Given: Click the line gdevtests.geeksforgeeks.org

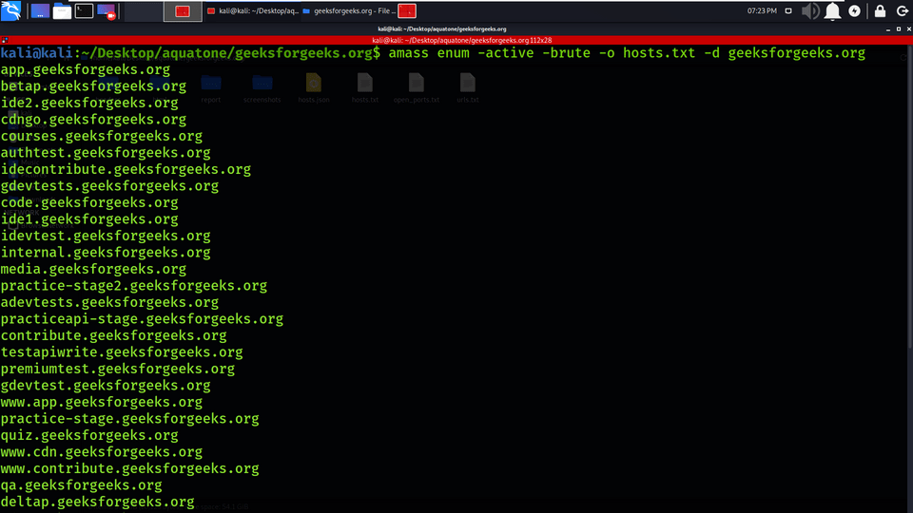Looking at the screenshot, I should (x=109, y=186).
